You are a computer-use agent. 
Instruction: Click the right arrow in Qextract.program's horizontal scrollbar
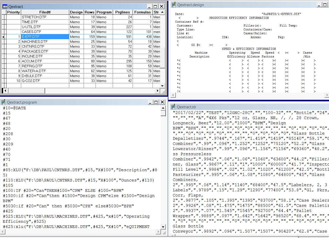[x=158, y=232]
